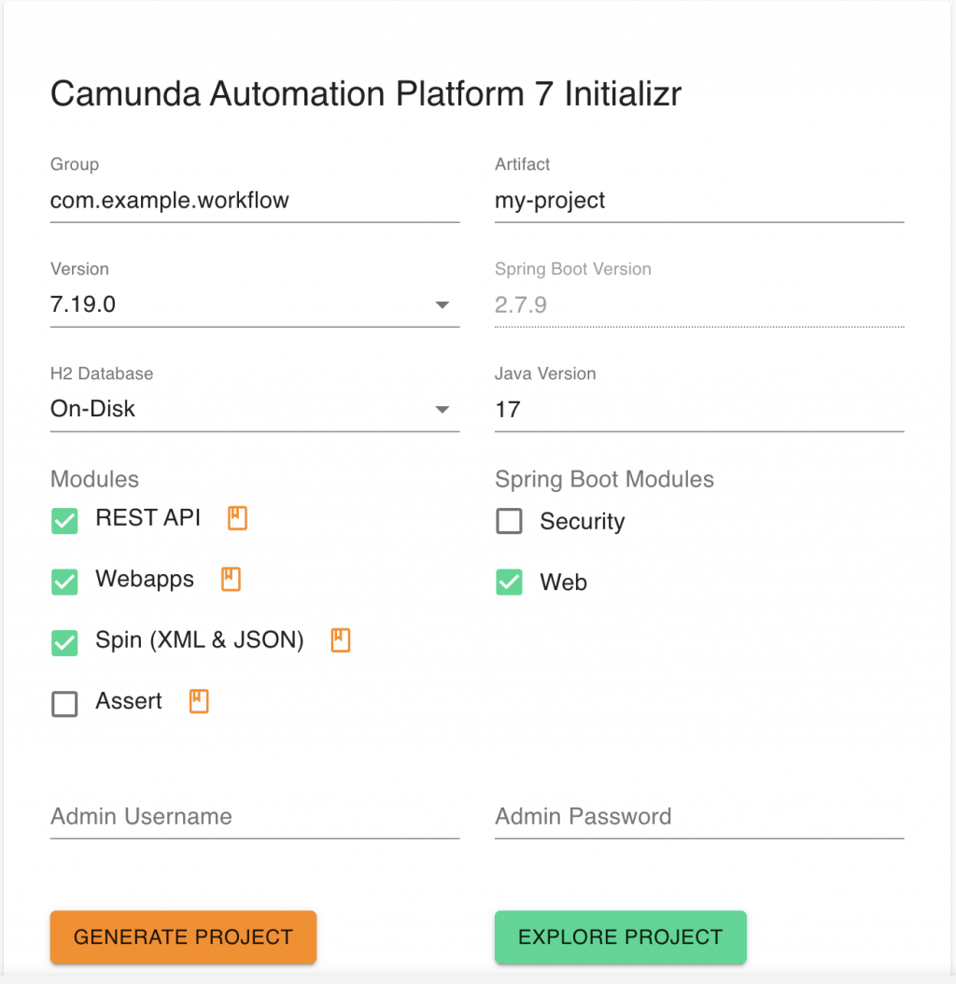Click the Spin (XML & JSON) docs icon

[341, 640]
